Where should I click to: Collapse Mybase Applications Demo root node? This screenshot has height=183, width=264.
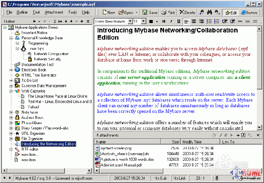click(5, 27)
